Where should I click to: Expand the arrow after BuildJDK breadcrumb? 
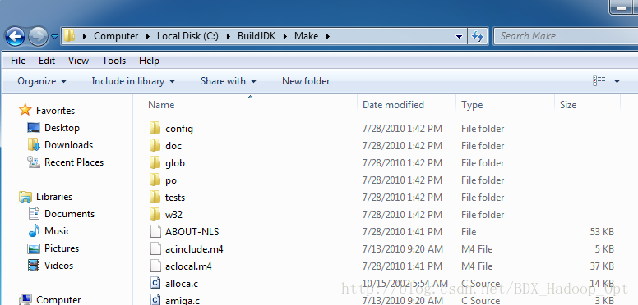click(x=284, y=37)
